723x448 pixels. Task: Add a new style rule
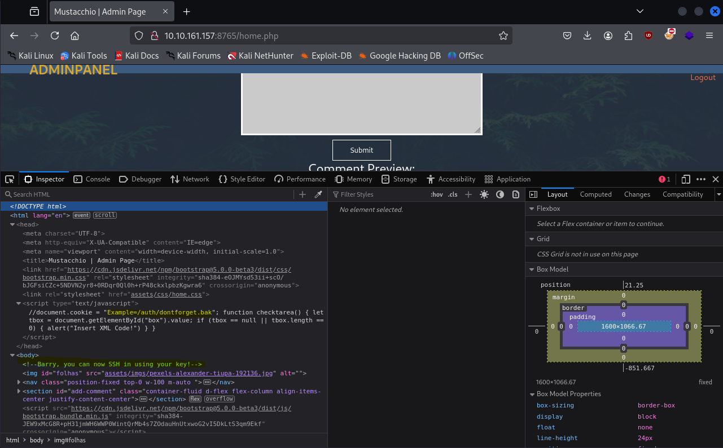pos(468,194)
